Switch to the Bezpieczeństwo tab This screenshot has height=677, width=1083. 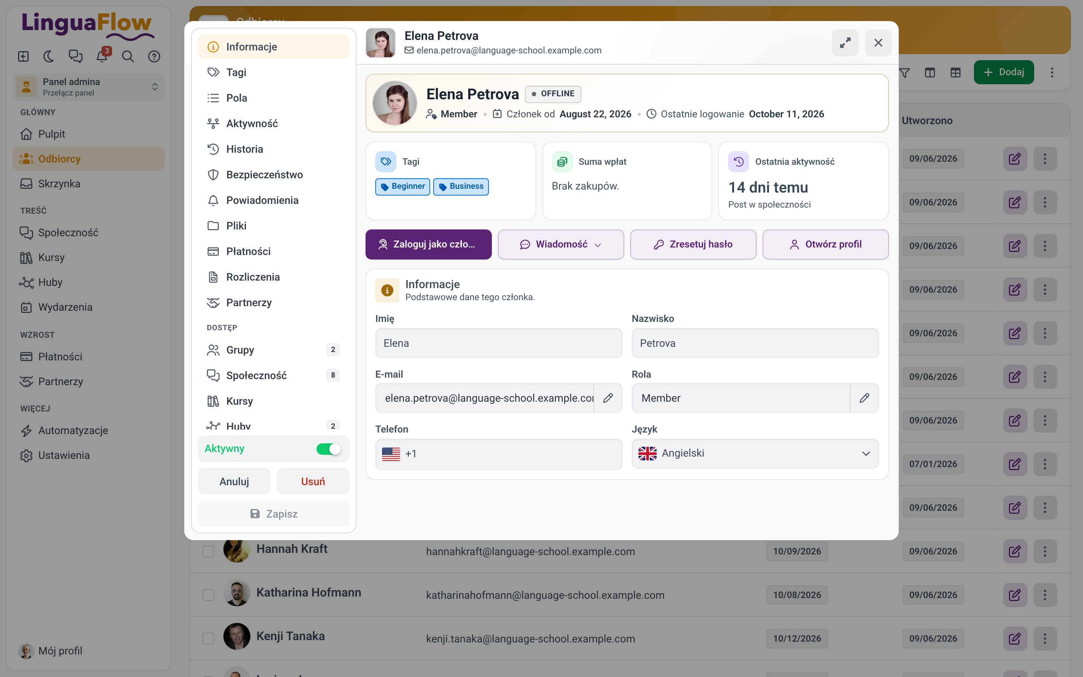(x=273, y=175)
